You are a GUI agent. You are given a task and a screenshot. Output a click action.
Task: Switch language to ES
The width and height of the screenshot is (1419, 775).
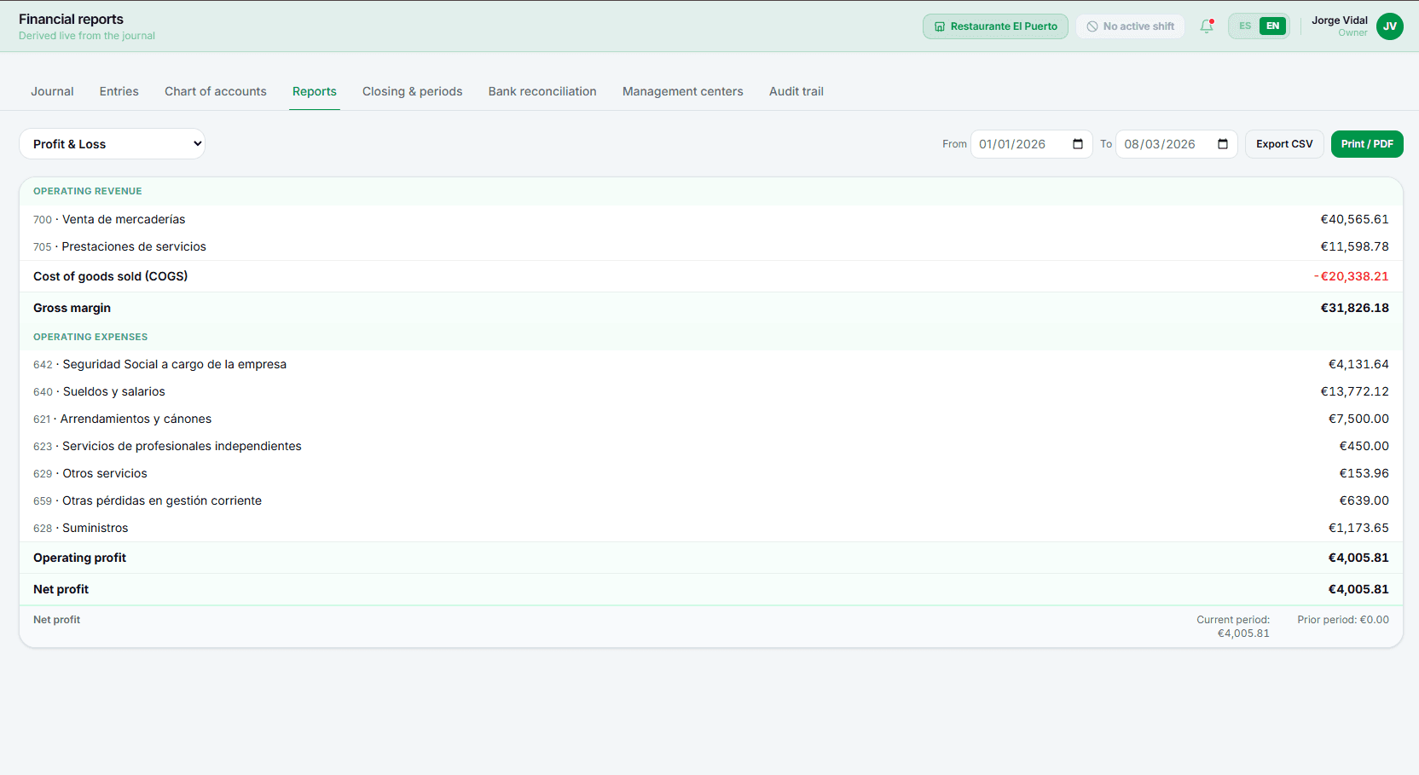(x=1245, y=26)
